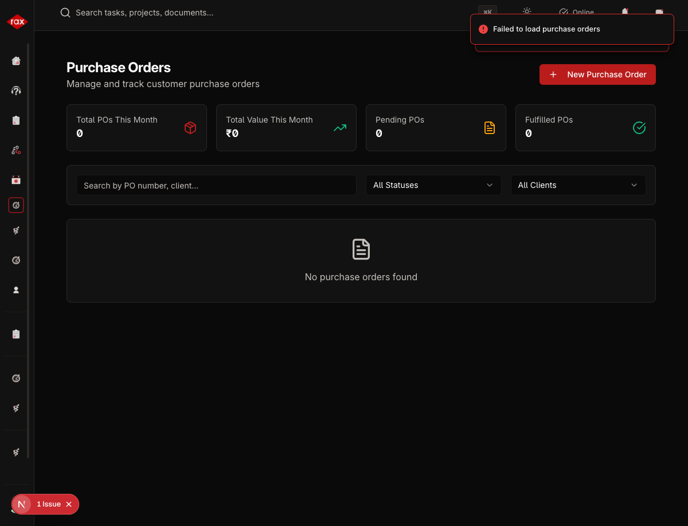Click the sidebar vertical scrollbar
The width and height of the screenshot is (688, 526).
point(28,251)
